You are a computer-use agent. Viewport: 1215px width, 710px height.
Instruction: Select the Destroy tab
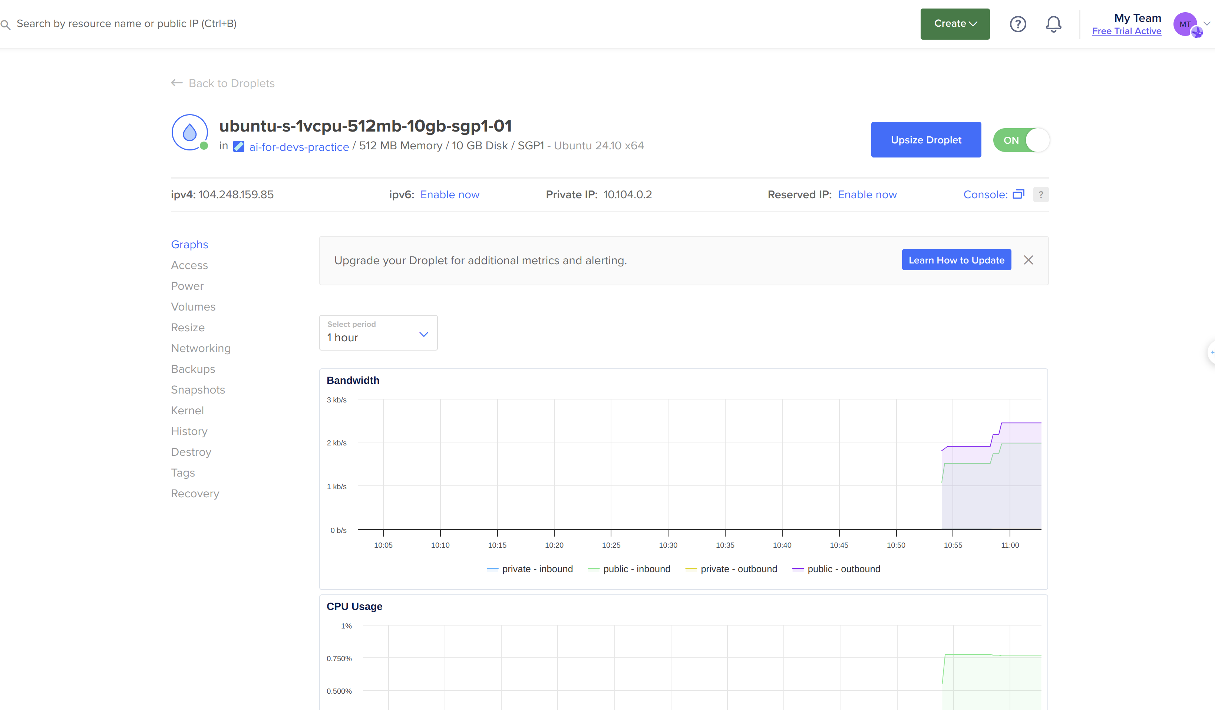coord(191,452)
